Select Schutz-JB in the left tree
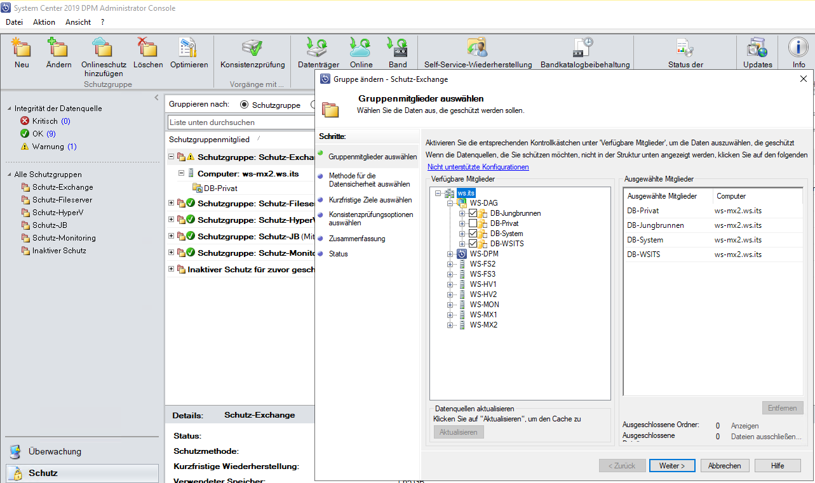Screen dimensions: 815x483 coord(50,225)
